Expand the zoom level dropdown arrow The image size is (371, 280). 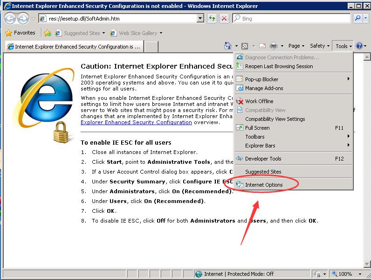360,274
